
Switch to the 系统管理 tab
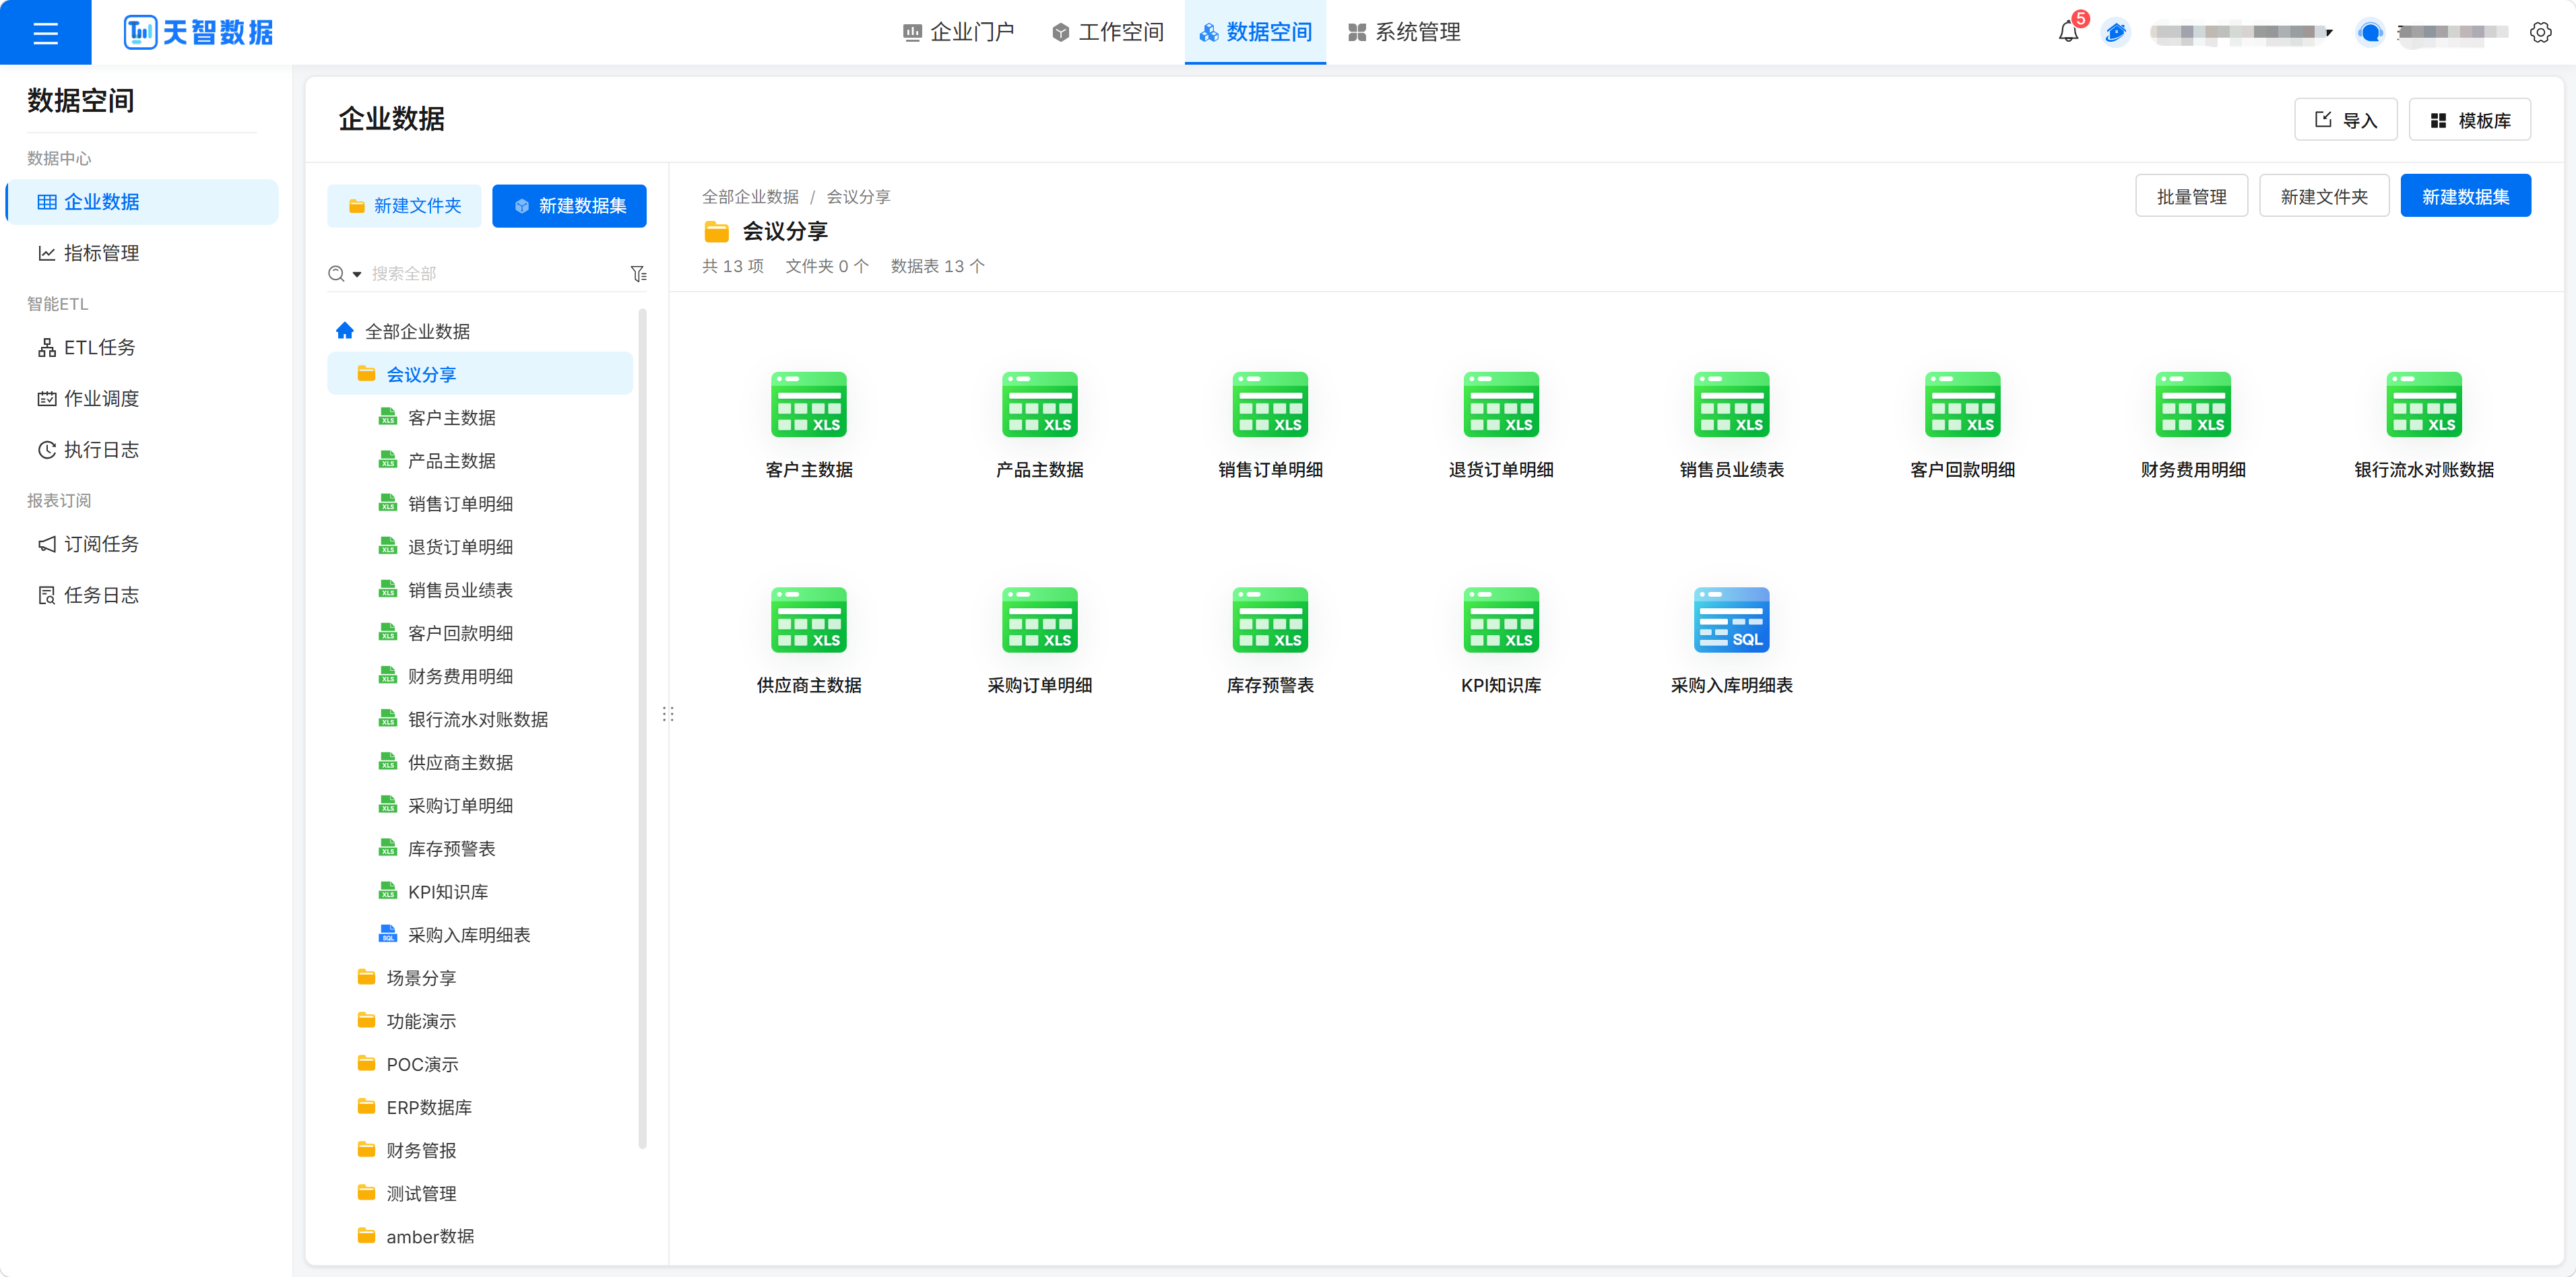(1404, 32)
